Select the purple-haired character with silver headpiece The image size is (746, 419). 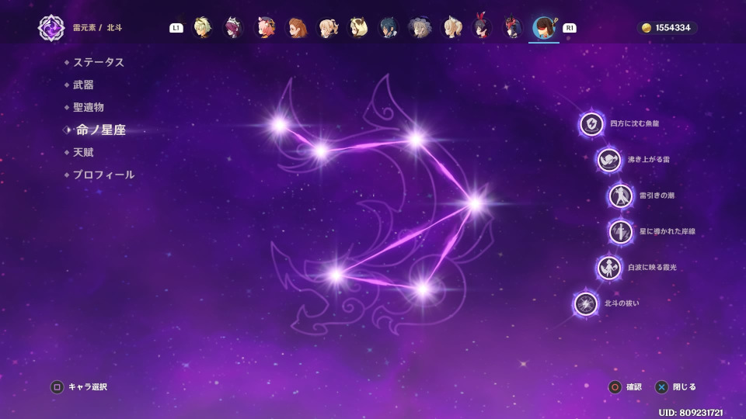(x=234, y=28)
